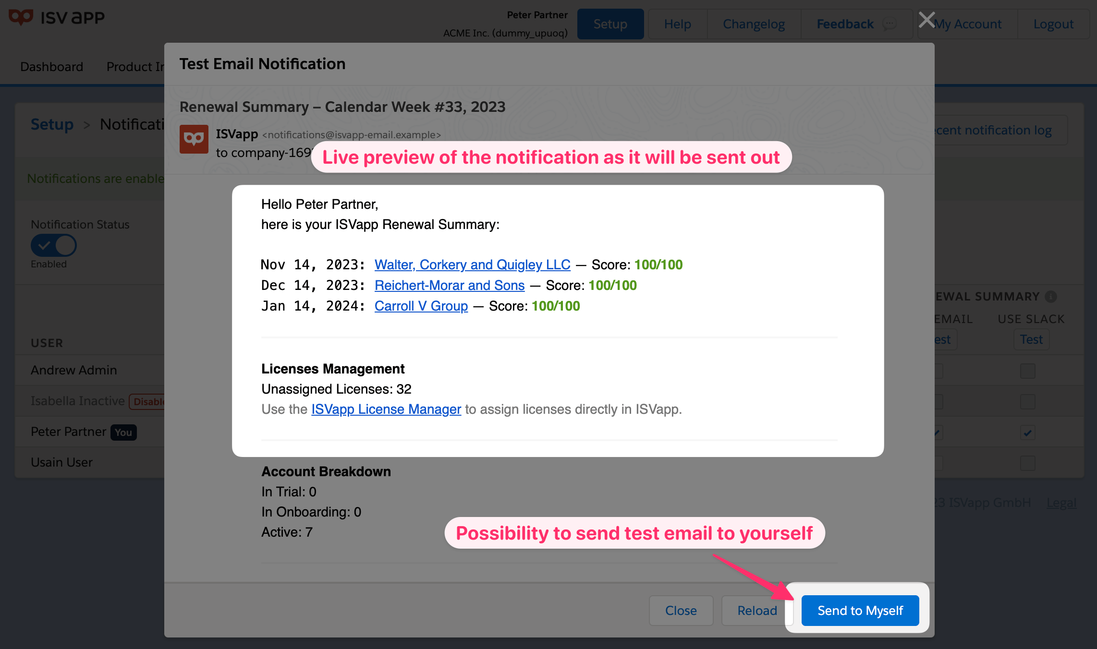Click the ISVapp License Manager hyperlink

[x=386, y=409]
